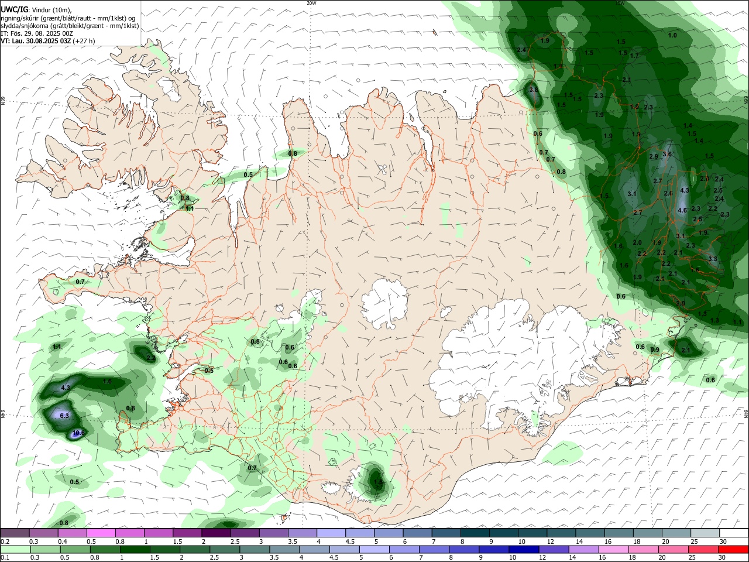Image resolution: width=749 pixels, height=562 pixels.
Task: Select the pale grey swatch starting at 25, upper legend row
Action: tap(705, 533)
